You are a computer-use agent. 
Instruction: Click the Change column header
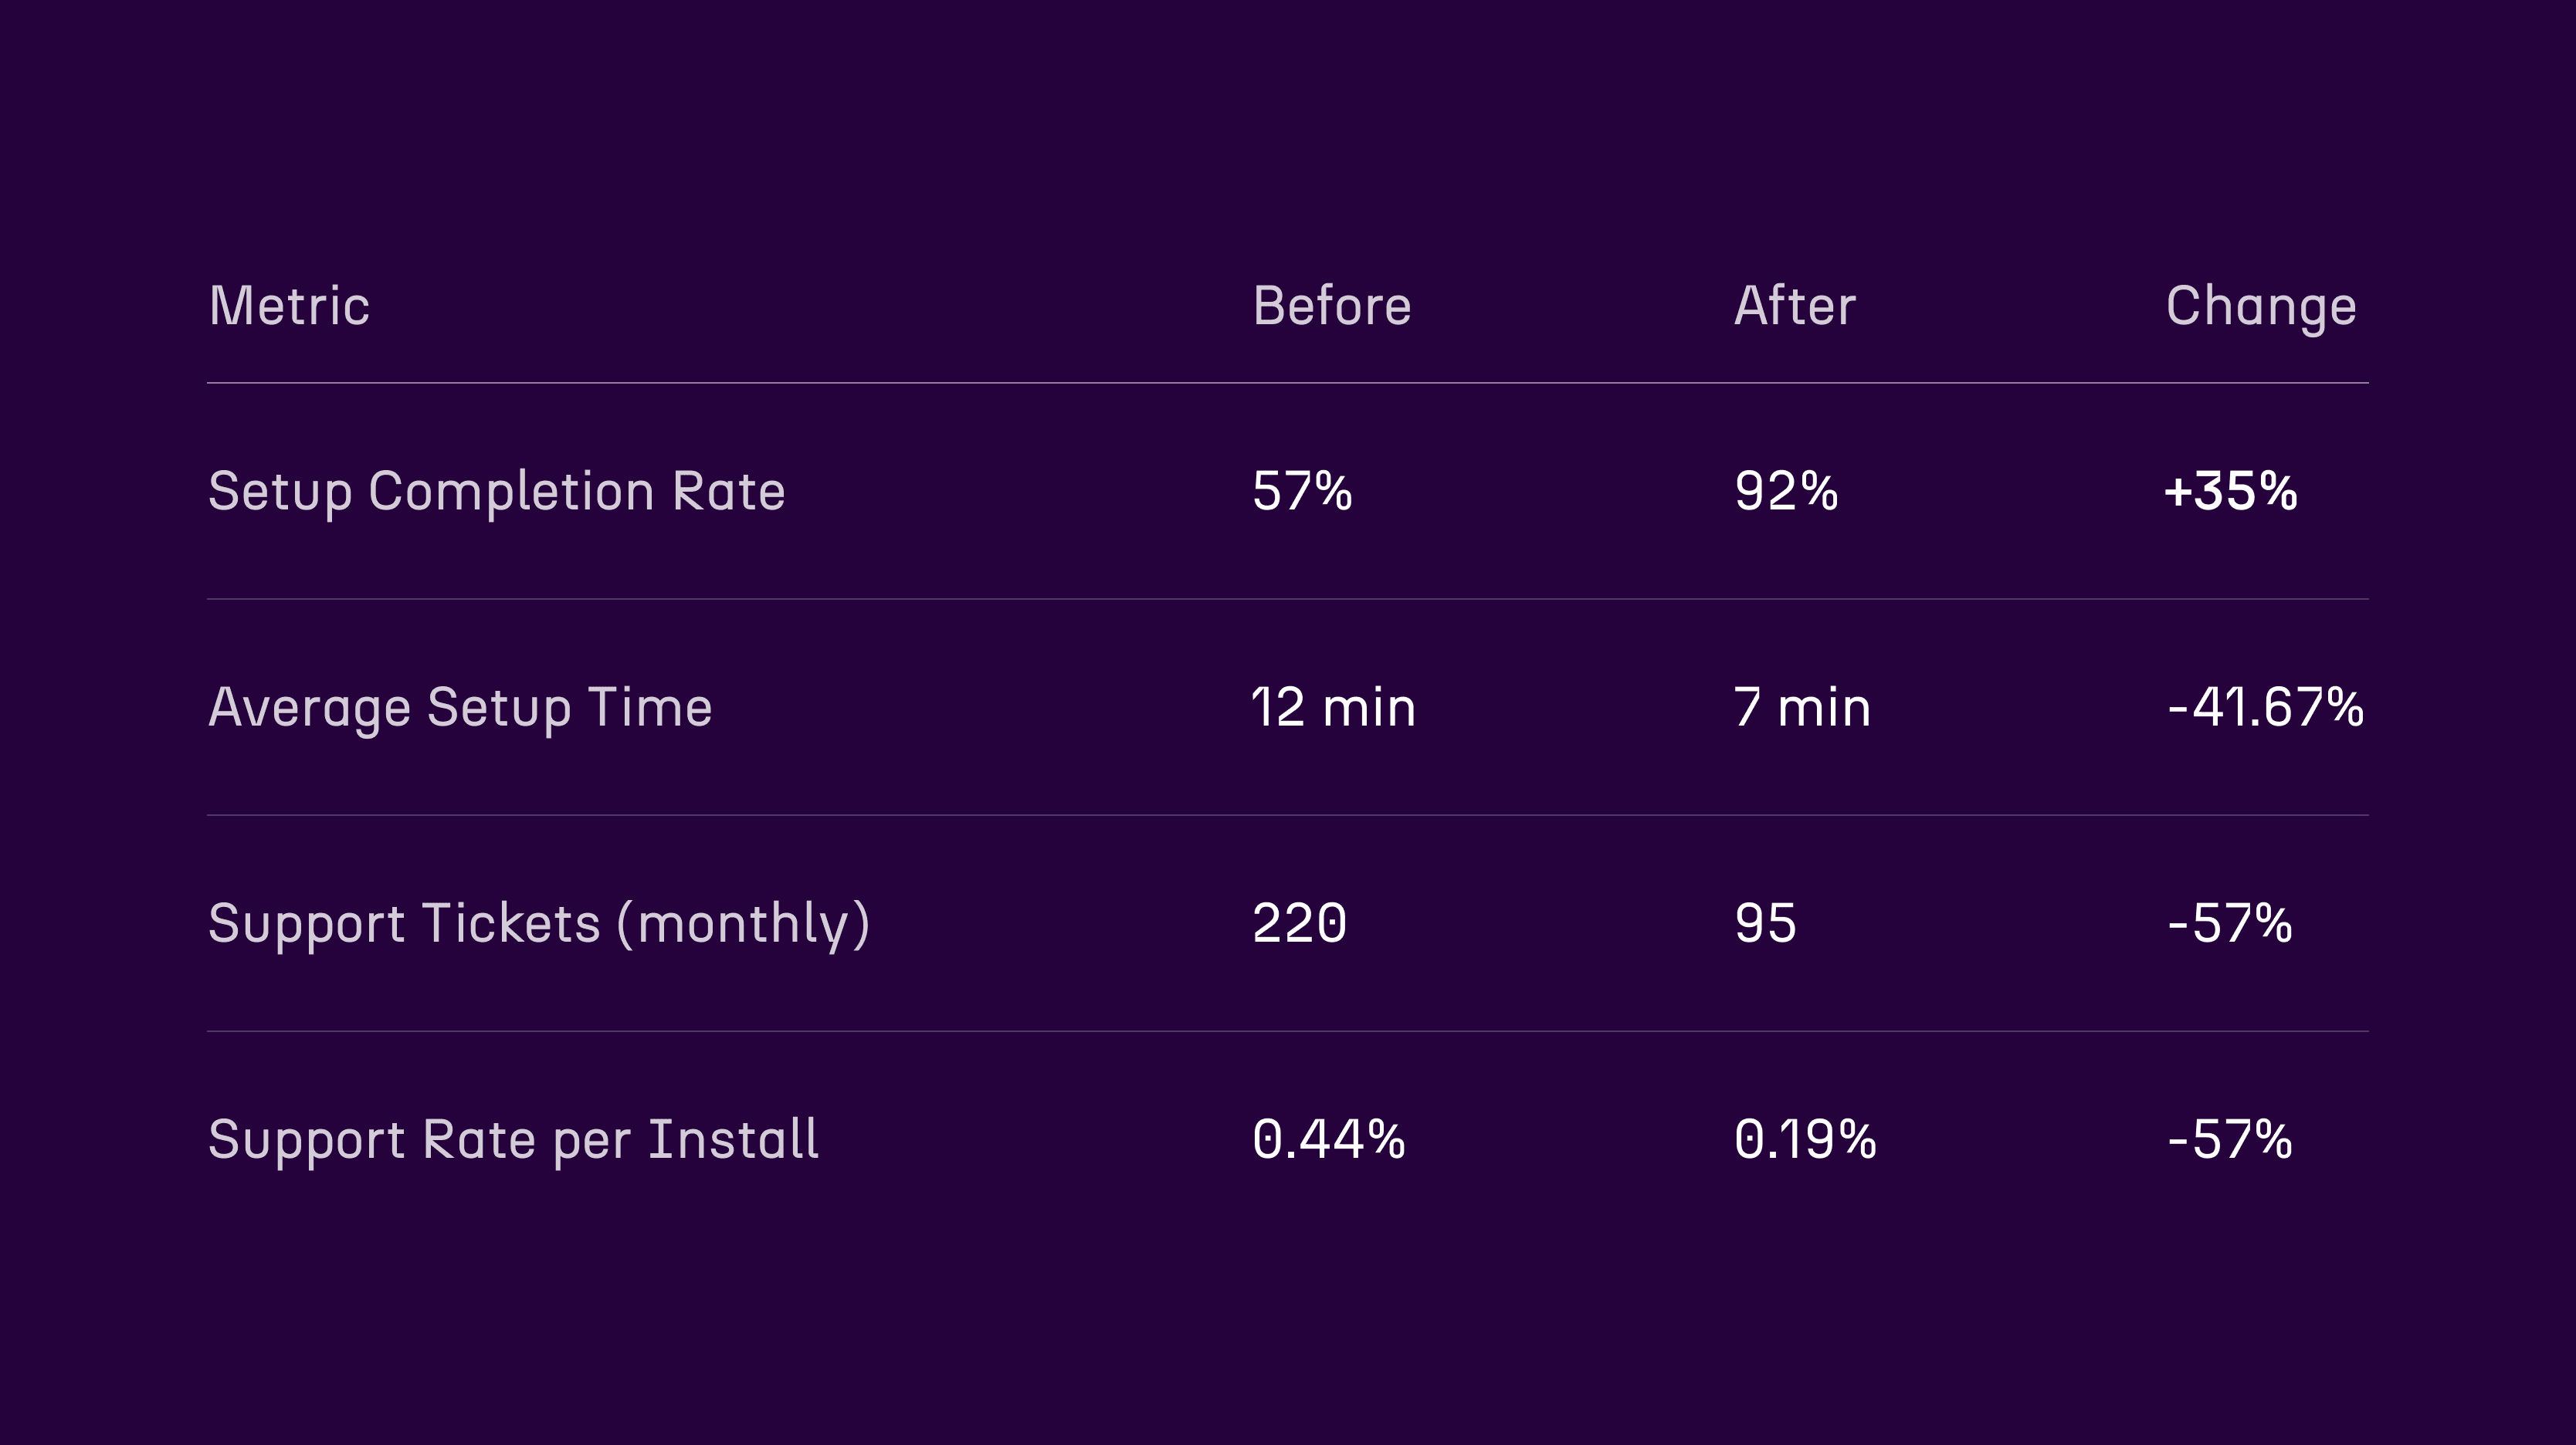(x=2261, y=308)
